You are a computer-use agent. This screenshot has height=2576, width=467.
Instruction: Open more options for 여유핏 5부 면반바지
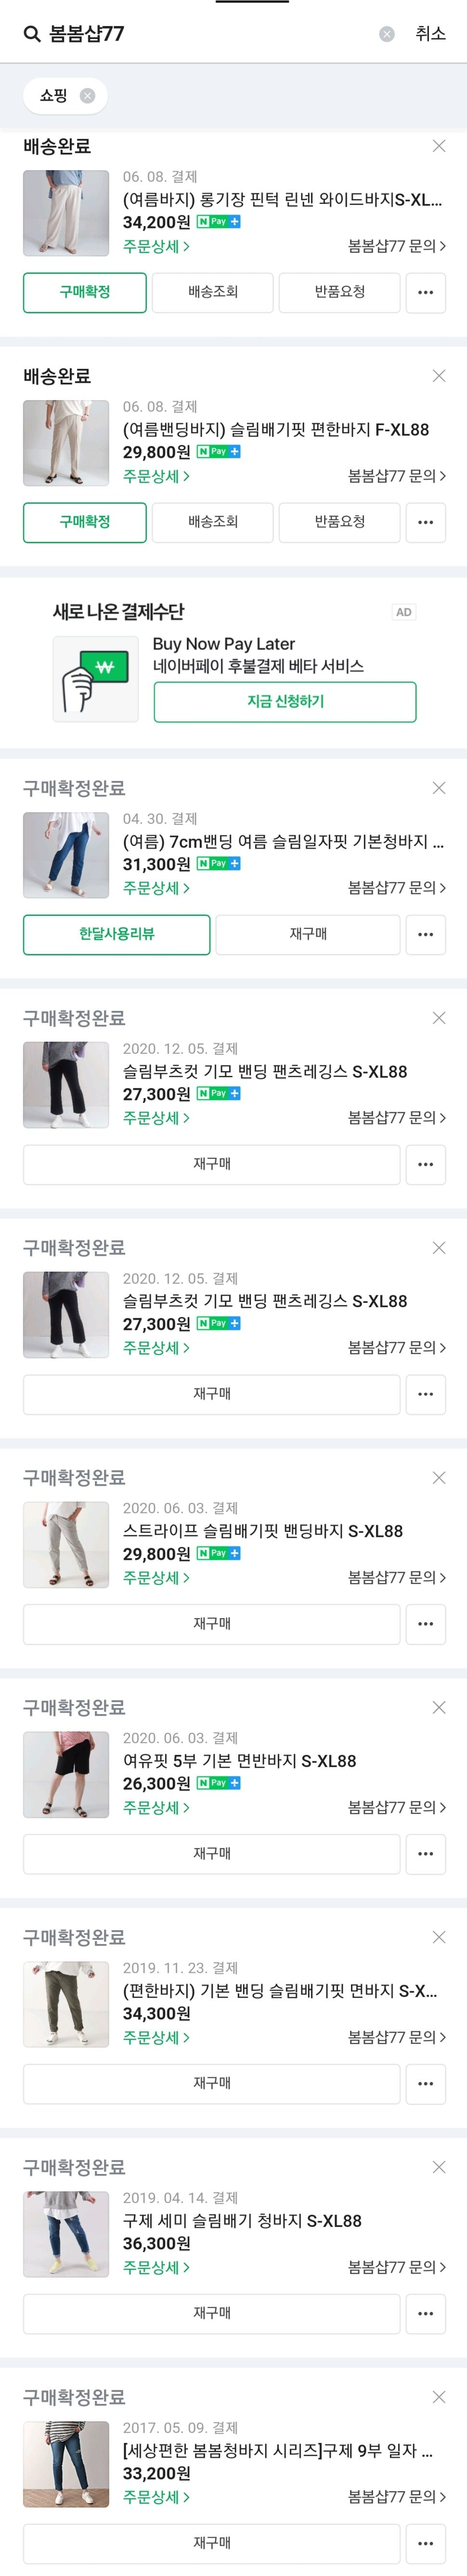coord(425,1853)
